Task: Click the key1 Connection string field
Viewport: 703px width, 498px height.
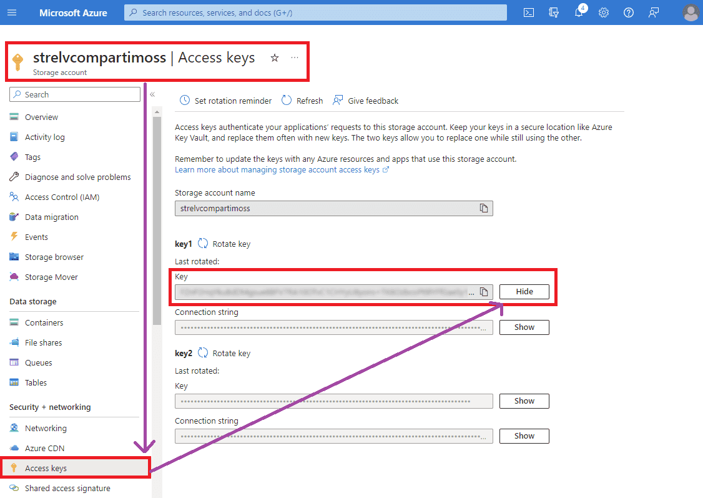Action: [333, 327]
